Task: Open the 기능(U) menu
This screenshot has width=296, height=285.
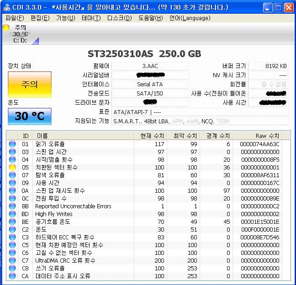Action: tap(65, 18)
